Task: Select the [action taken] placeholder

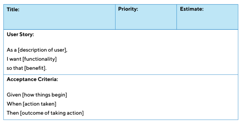Action: pos(40,104)
